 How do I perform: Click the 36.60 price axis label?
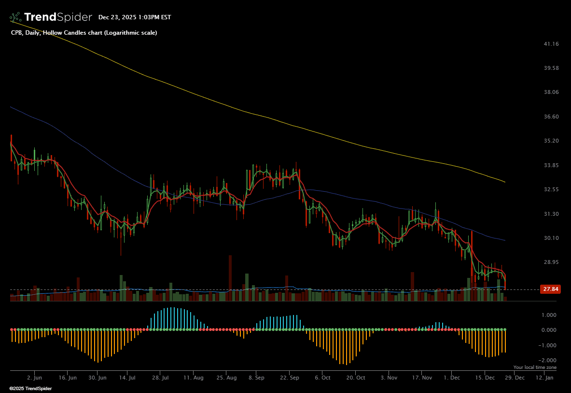coord(551,117)
